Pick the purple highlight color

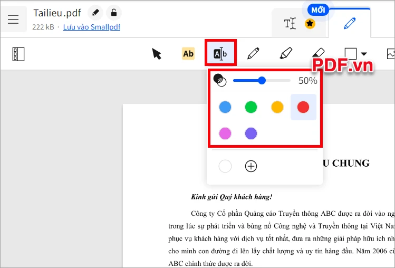coord(251,133)
